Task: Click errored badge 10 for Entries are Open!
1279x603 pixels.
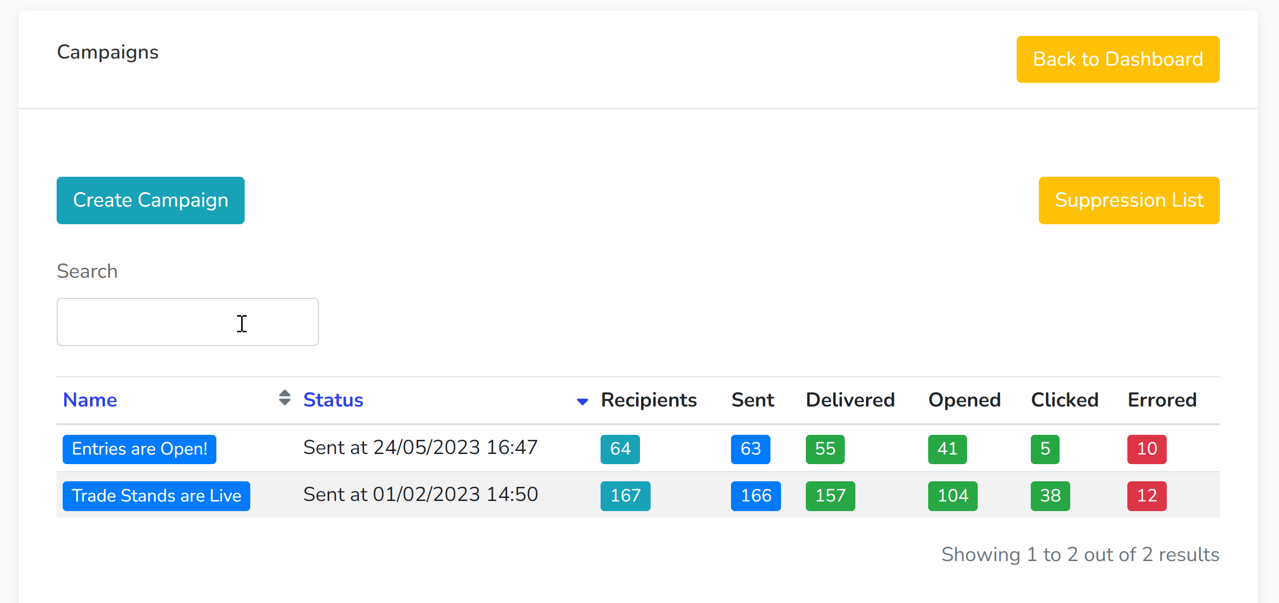Action: coord(1147,449)
